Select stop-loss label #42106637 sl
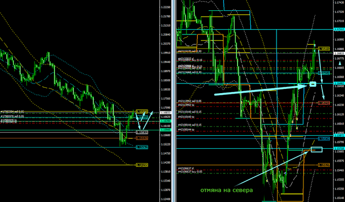345x202 pixels. coord(185,169)
